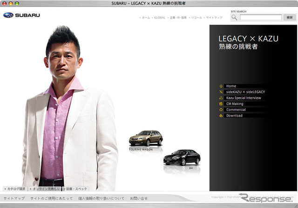298x208 pixels.
Task: Click 装備・スペック equipment spec tab
Action: 75,189
